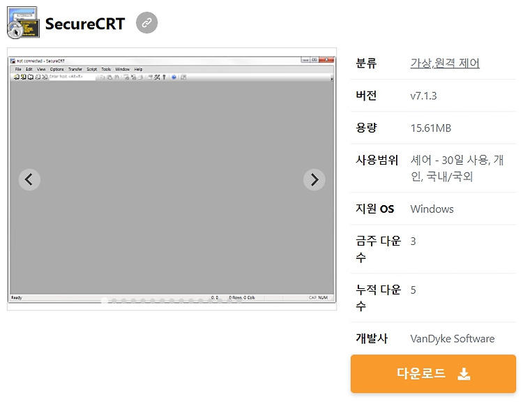Click the 지원 OS label

[375, 209]
